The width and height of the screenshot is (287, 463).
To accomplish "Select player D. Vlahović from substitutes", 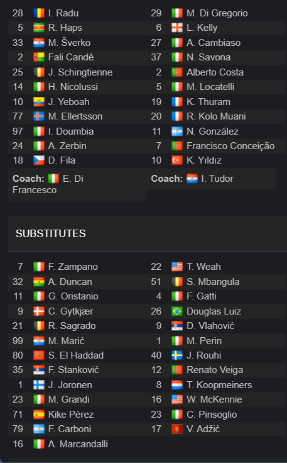I will [x=210, y=326].
